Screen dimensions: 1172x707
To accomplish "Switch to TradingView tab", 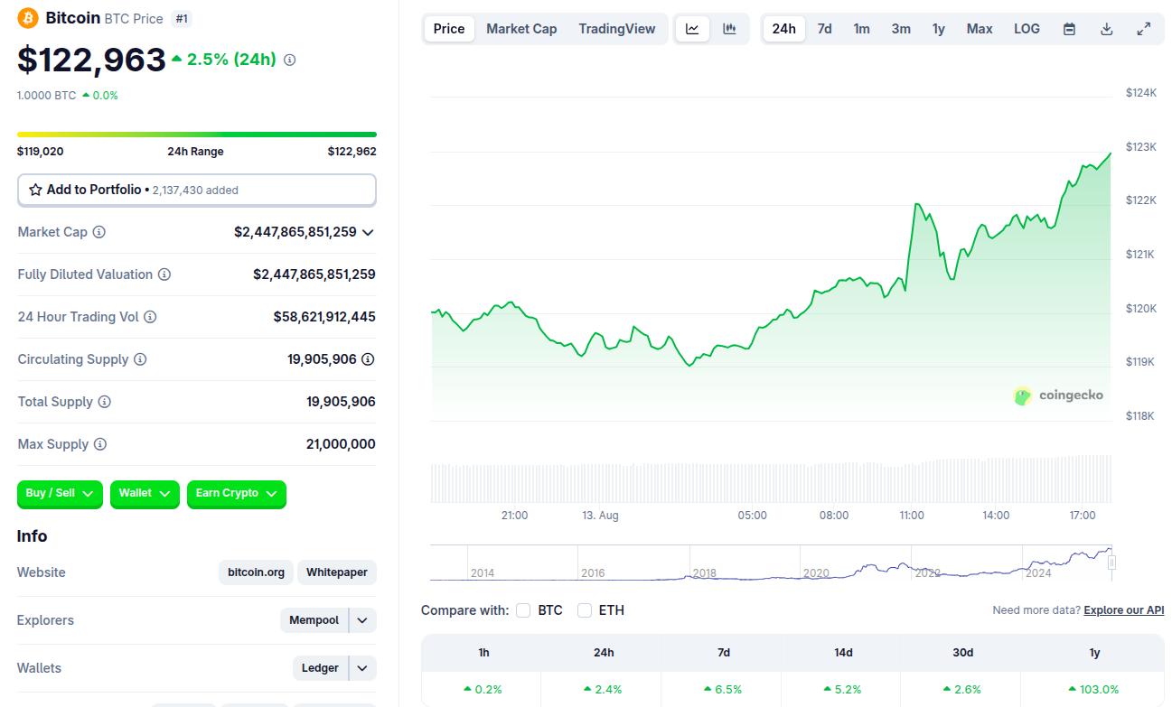I will point(617,29).
